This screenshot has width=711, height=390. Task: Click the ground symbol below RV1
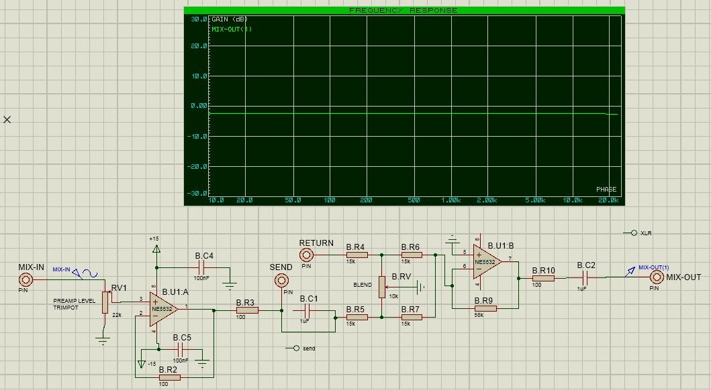[x=103, y=340]
